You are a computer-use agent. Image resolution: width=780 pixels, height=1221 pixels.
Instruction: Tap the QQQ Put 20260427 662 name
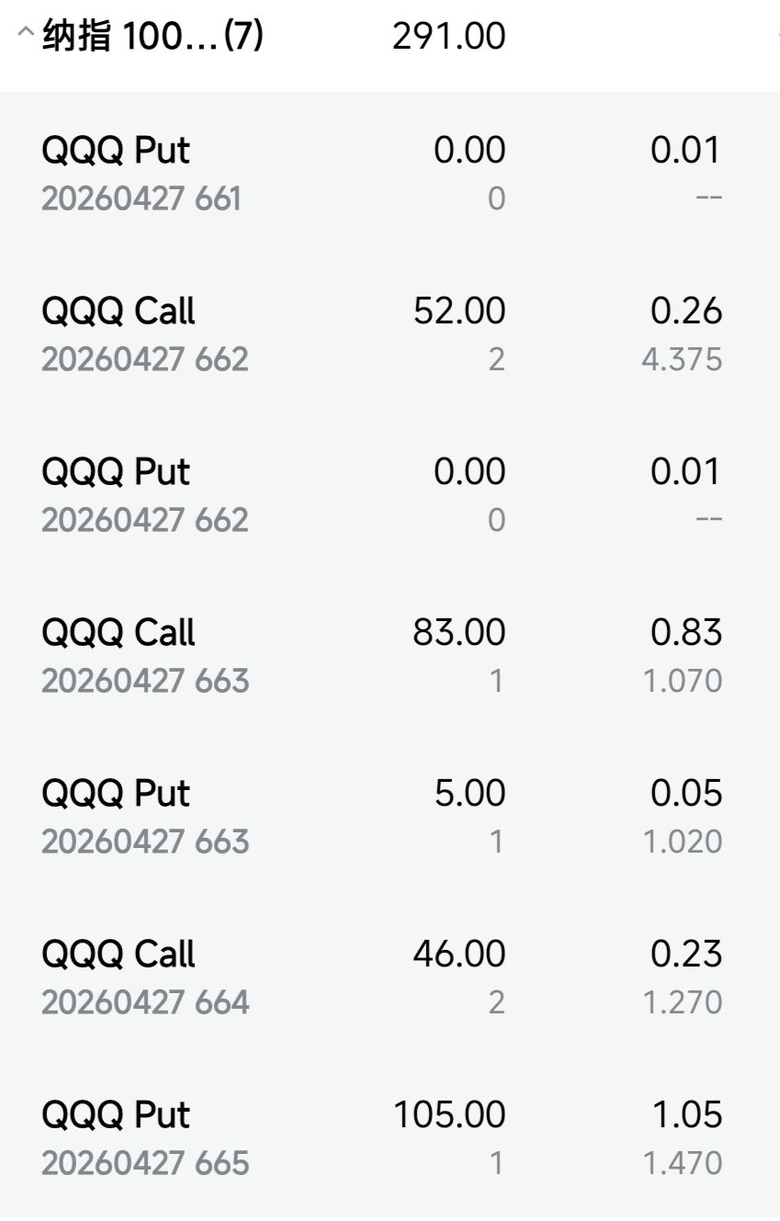pos(116,471)
